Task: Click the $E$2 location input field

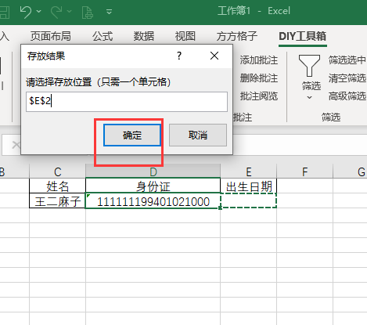Action: (x=127, y=102)
